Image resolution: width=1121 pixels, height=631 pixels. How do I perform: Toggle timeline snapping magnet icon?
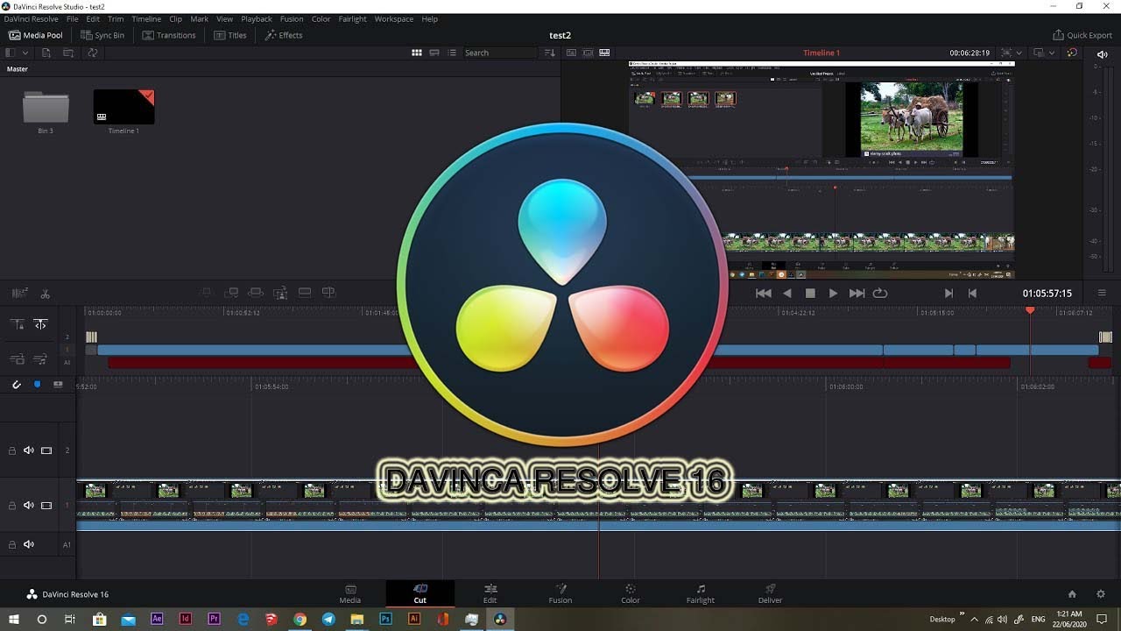click(x=16, y=385)
